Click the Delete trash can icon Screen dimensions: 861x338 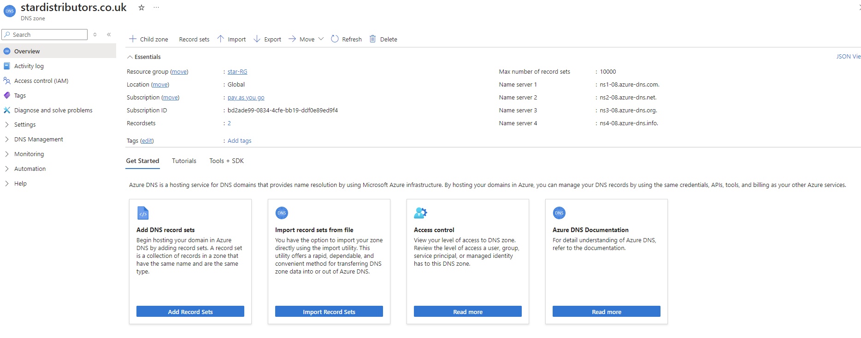coord(372,39)
